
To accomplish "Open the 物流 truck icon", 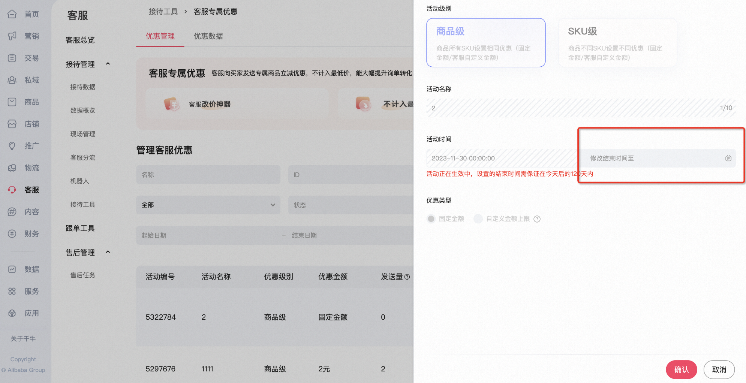I will point(12,168).
